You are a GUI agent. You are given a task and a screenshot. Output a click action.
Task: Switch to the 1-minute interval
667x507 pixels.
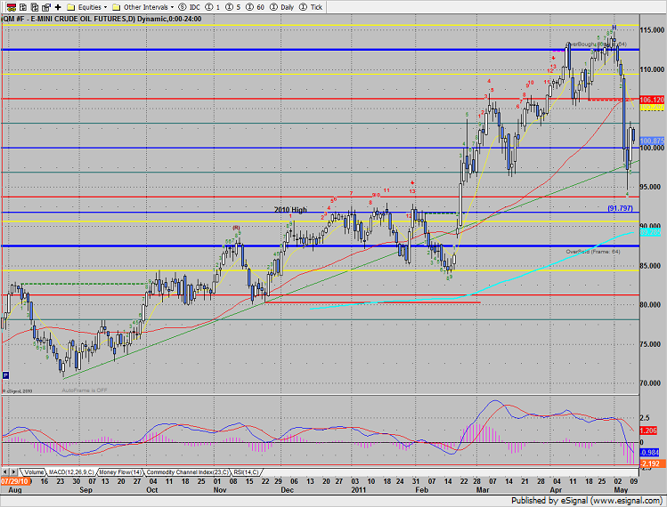[212, 7]
